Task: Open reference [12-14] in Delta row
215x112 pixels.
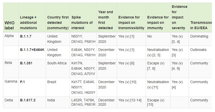Action: pyautogui.click(x=136, y=100)
